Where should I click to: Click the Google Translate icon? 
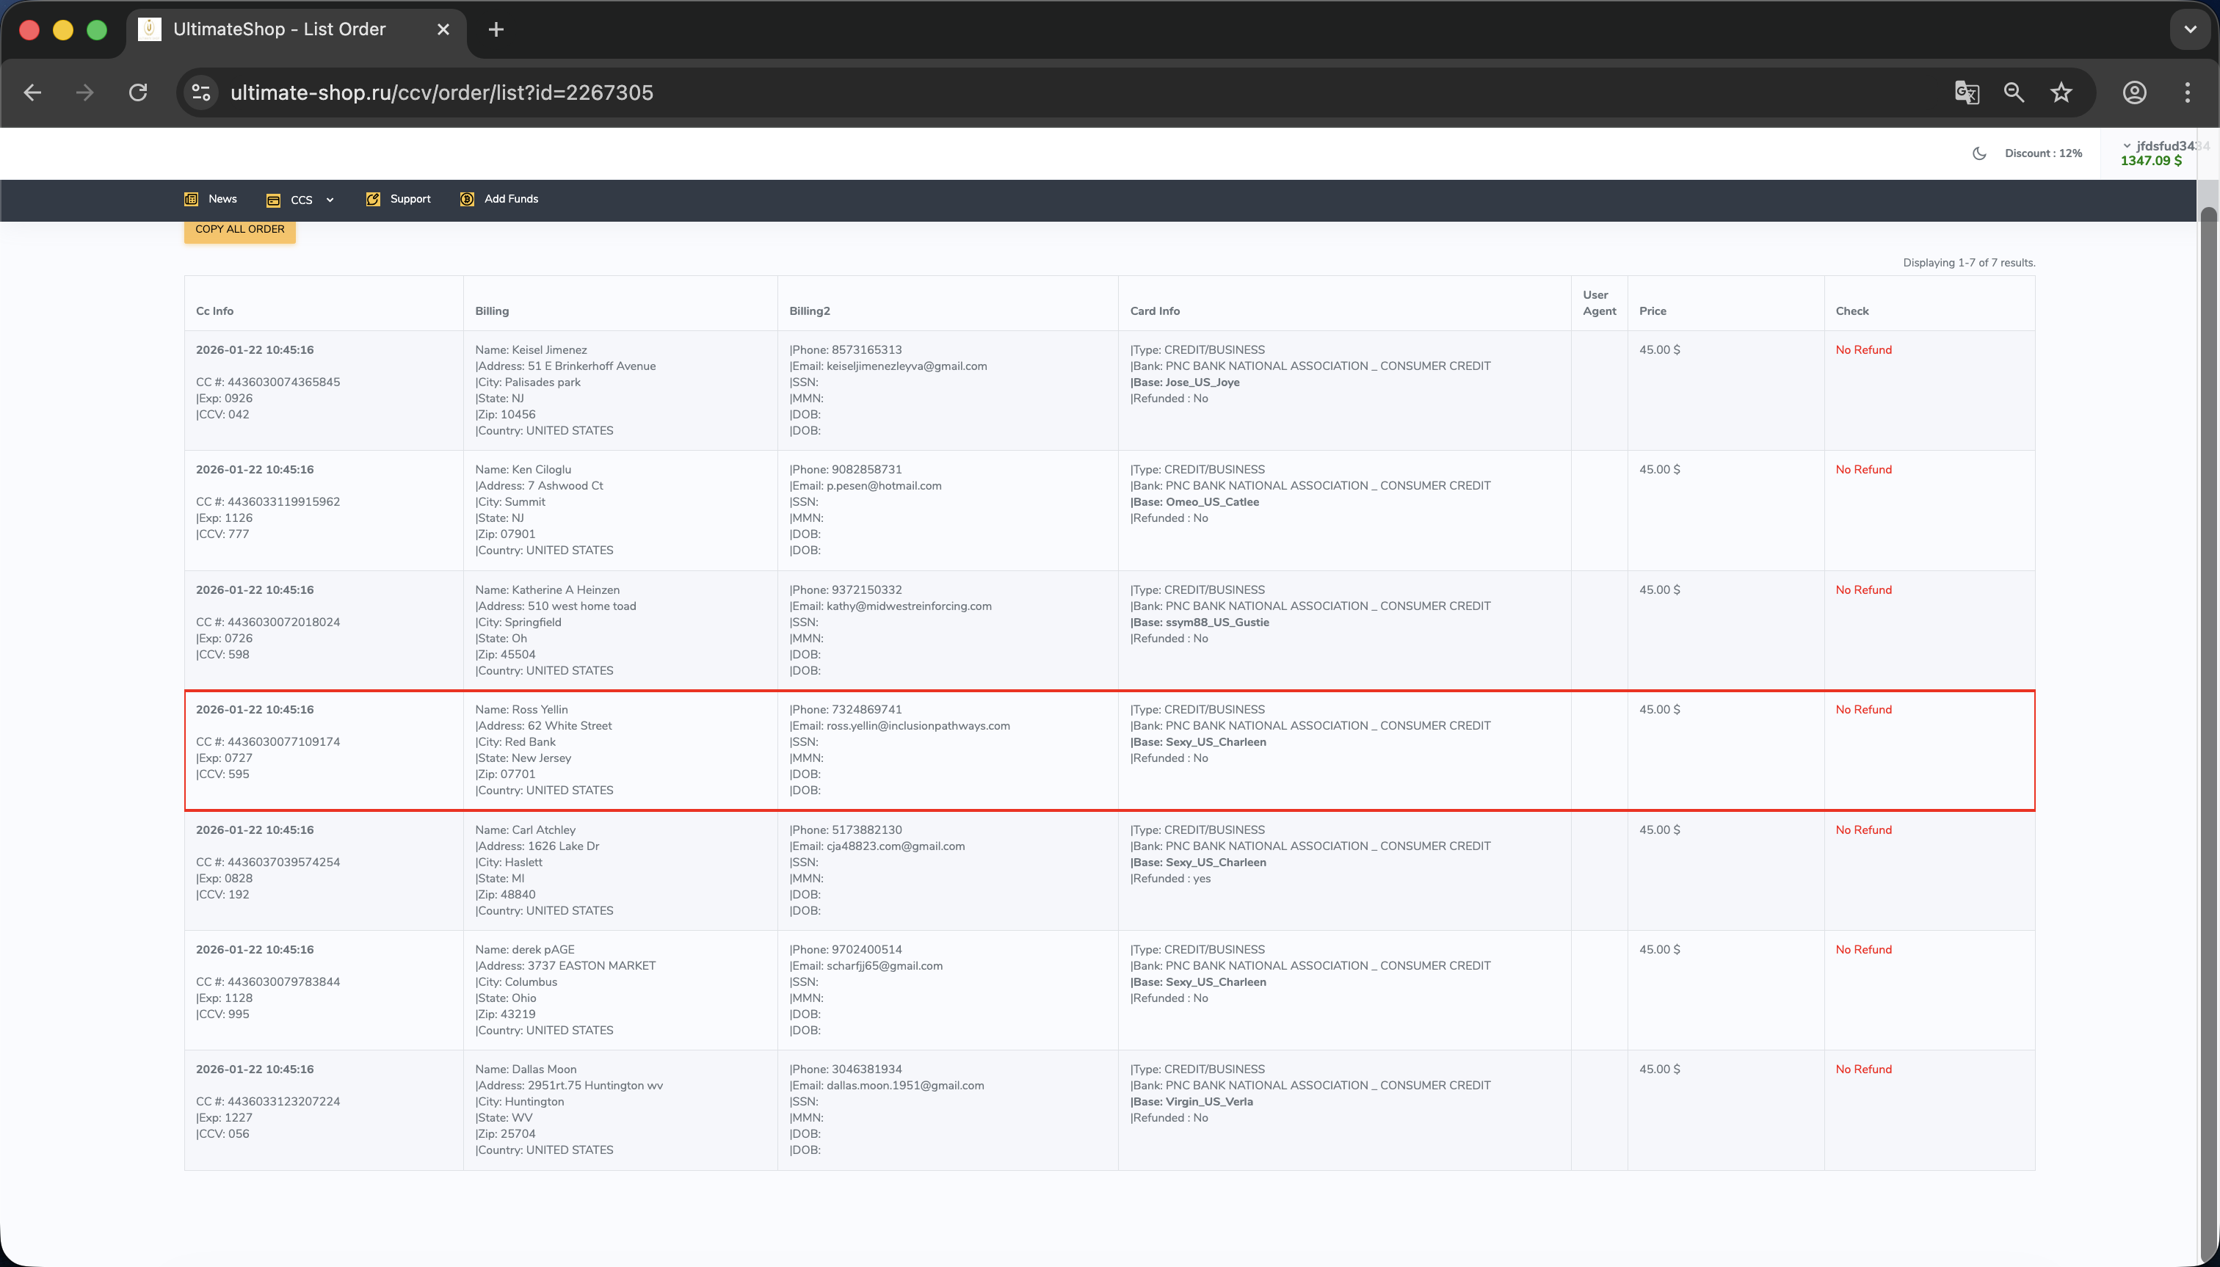[1967, 92]
